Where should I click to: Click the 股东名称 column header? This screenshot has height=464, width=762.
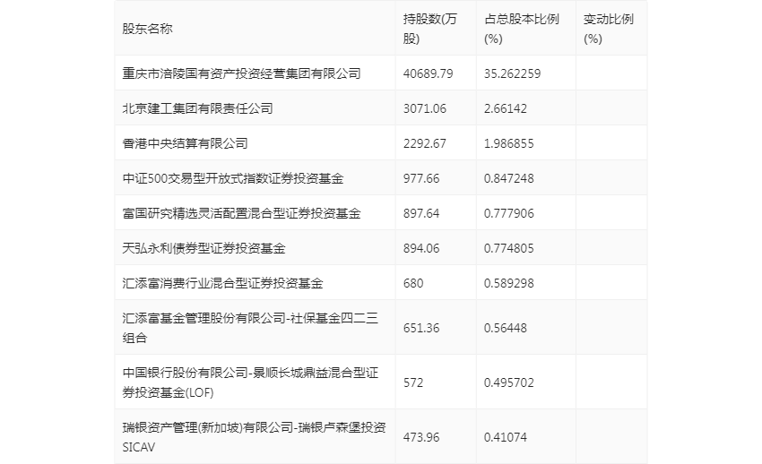(x=147, y=29)
